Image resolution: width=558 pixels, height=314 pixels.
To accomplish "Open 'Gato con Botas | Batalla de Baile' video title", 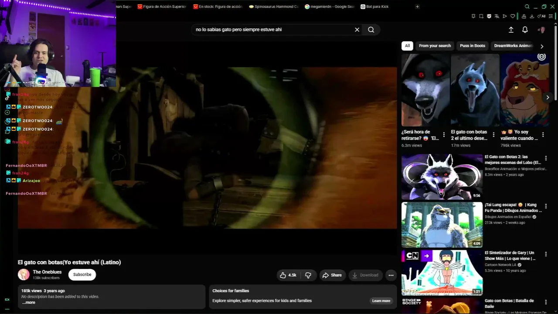I will 510,304.
